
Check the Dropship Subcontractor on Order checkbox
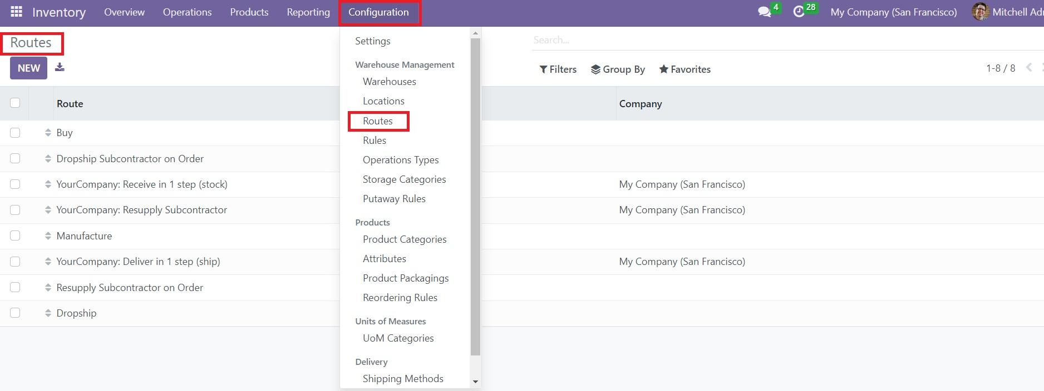15,159
